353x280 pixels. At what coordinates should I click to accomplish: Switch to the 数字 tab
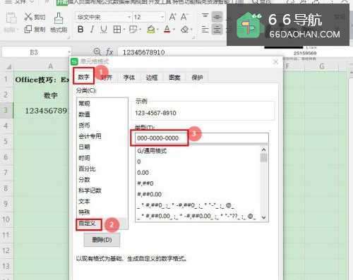click(84, 77)
